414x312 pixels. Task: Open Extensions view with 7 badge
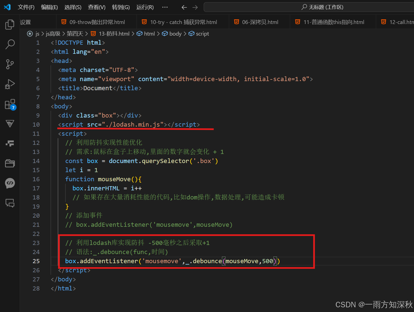pos(10,105)
